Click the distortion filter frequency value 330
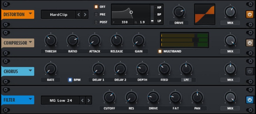Image resolution: width=256 pixels, height=114 pixels. [124, 22]
